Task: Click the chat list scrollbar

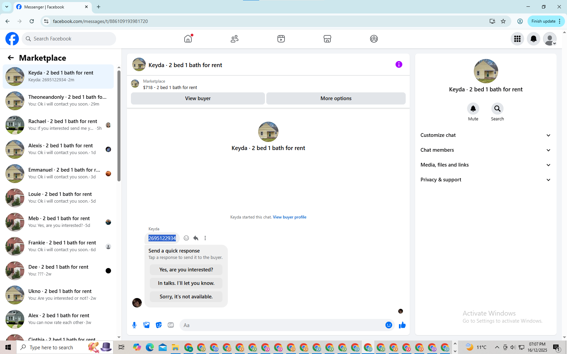Action: 119,126
